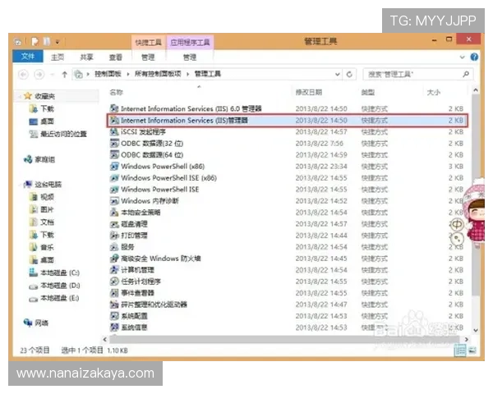Screen dimensions: 493x394
Task: Click the 磁盘清理 icon
Action: click(114, 224)
